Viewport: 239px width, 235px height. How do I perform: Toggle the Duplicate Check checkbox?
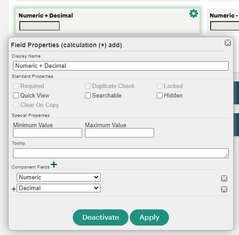(x=88, y=86)
